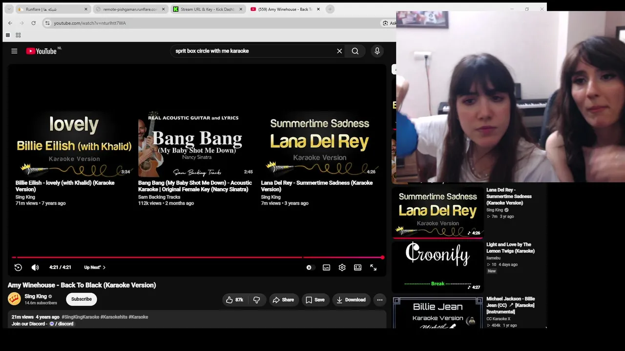
Task: Open end-screen title 'Bang Bang (My Baby Shot Me Down)'
Action: click(x=195, y=186)
